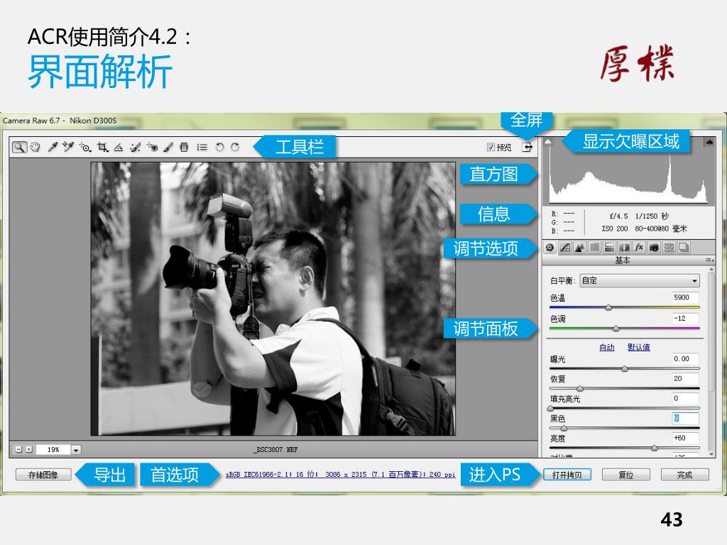Image resolution: width=727 pixels, height=545 pixels.
Task: Open the Snapshots tab
Action: pyautogui.click(x=684, y=248)
